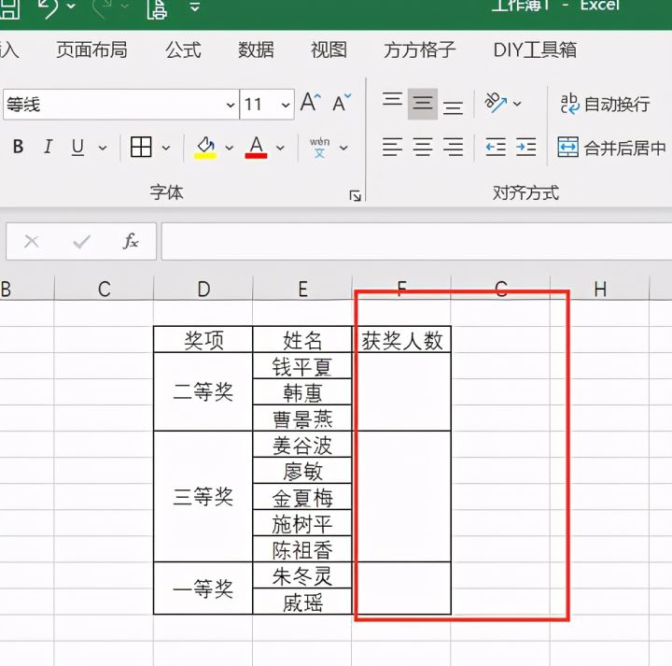Expand text orientation options arrow
The image size is (672, 666).
(517, 104)
